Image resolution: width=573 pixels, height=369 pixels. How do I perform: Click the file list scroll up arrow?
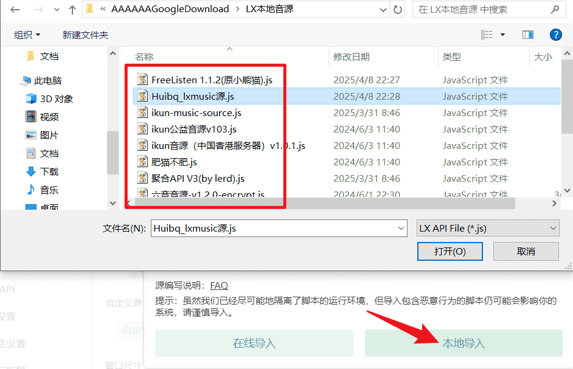click(x=567, y=53)
